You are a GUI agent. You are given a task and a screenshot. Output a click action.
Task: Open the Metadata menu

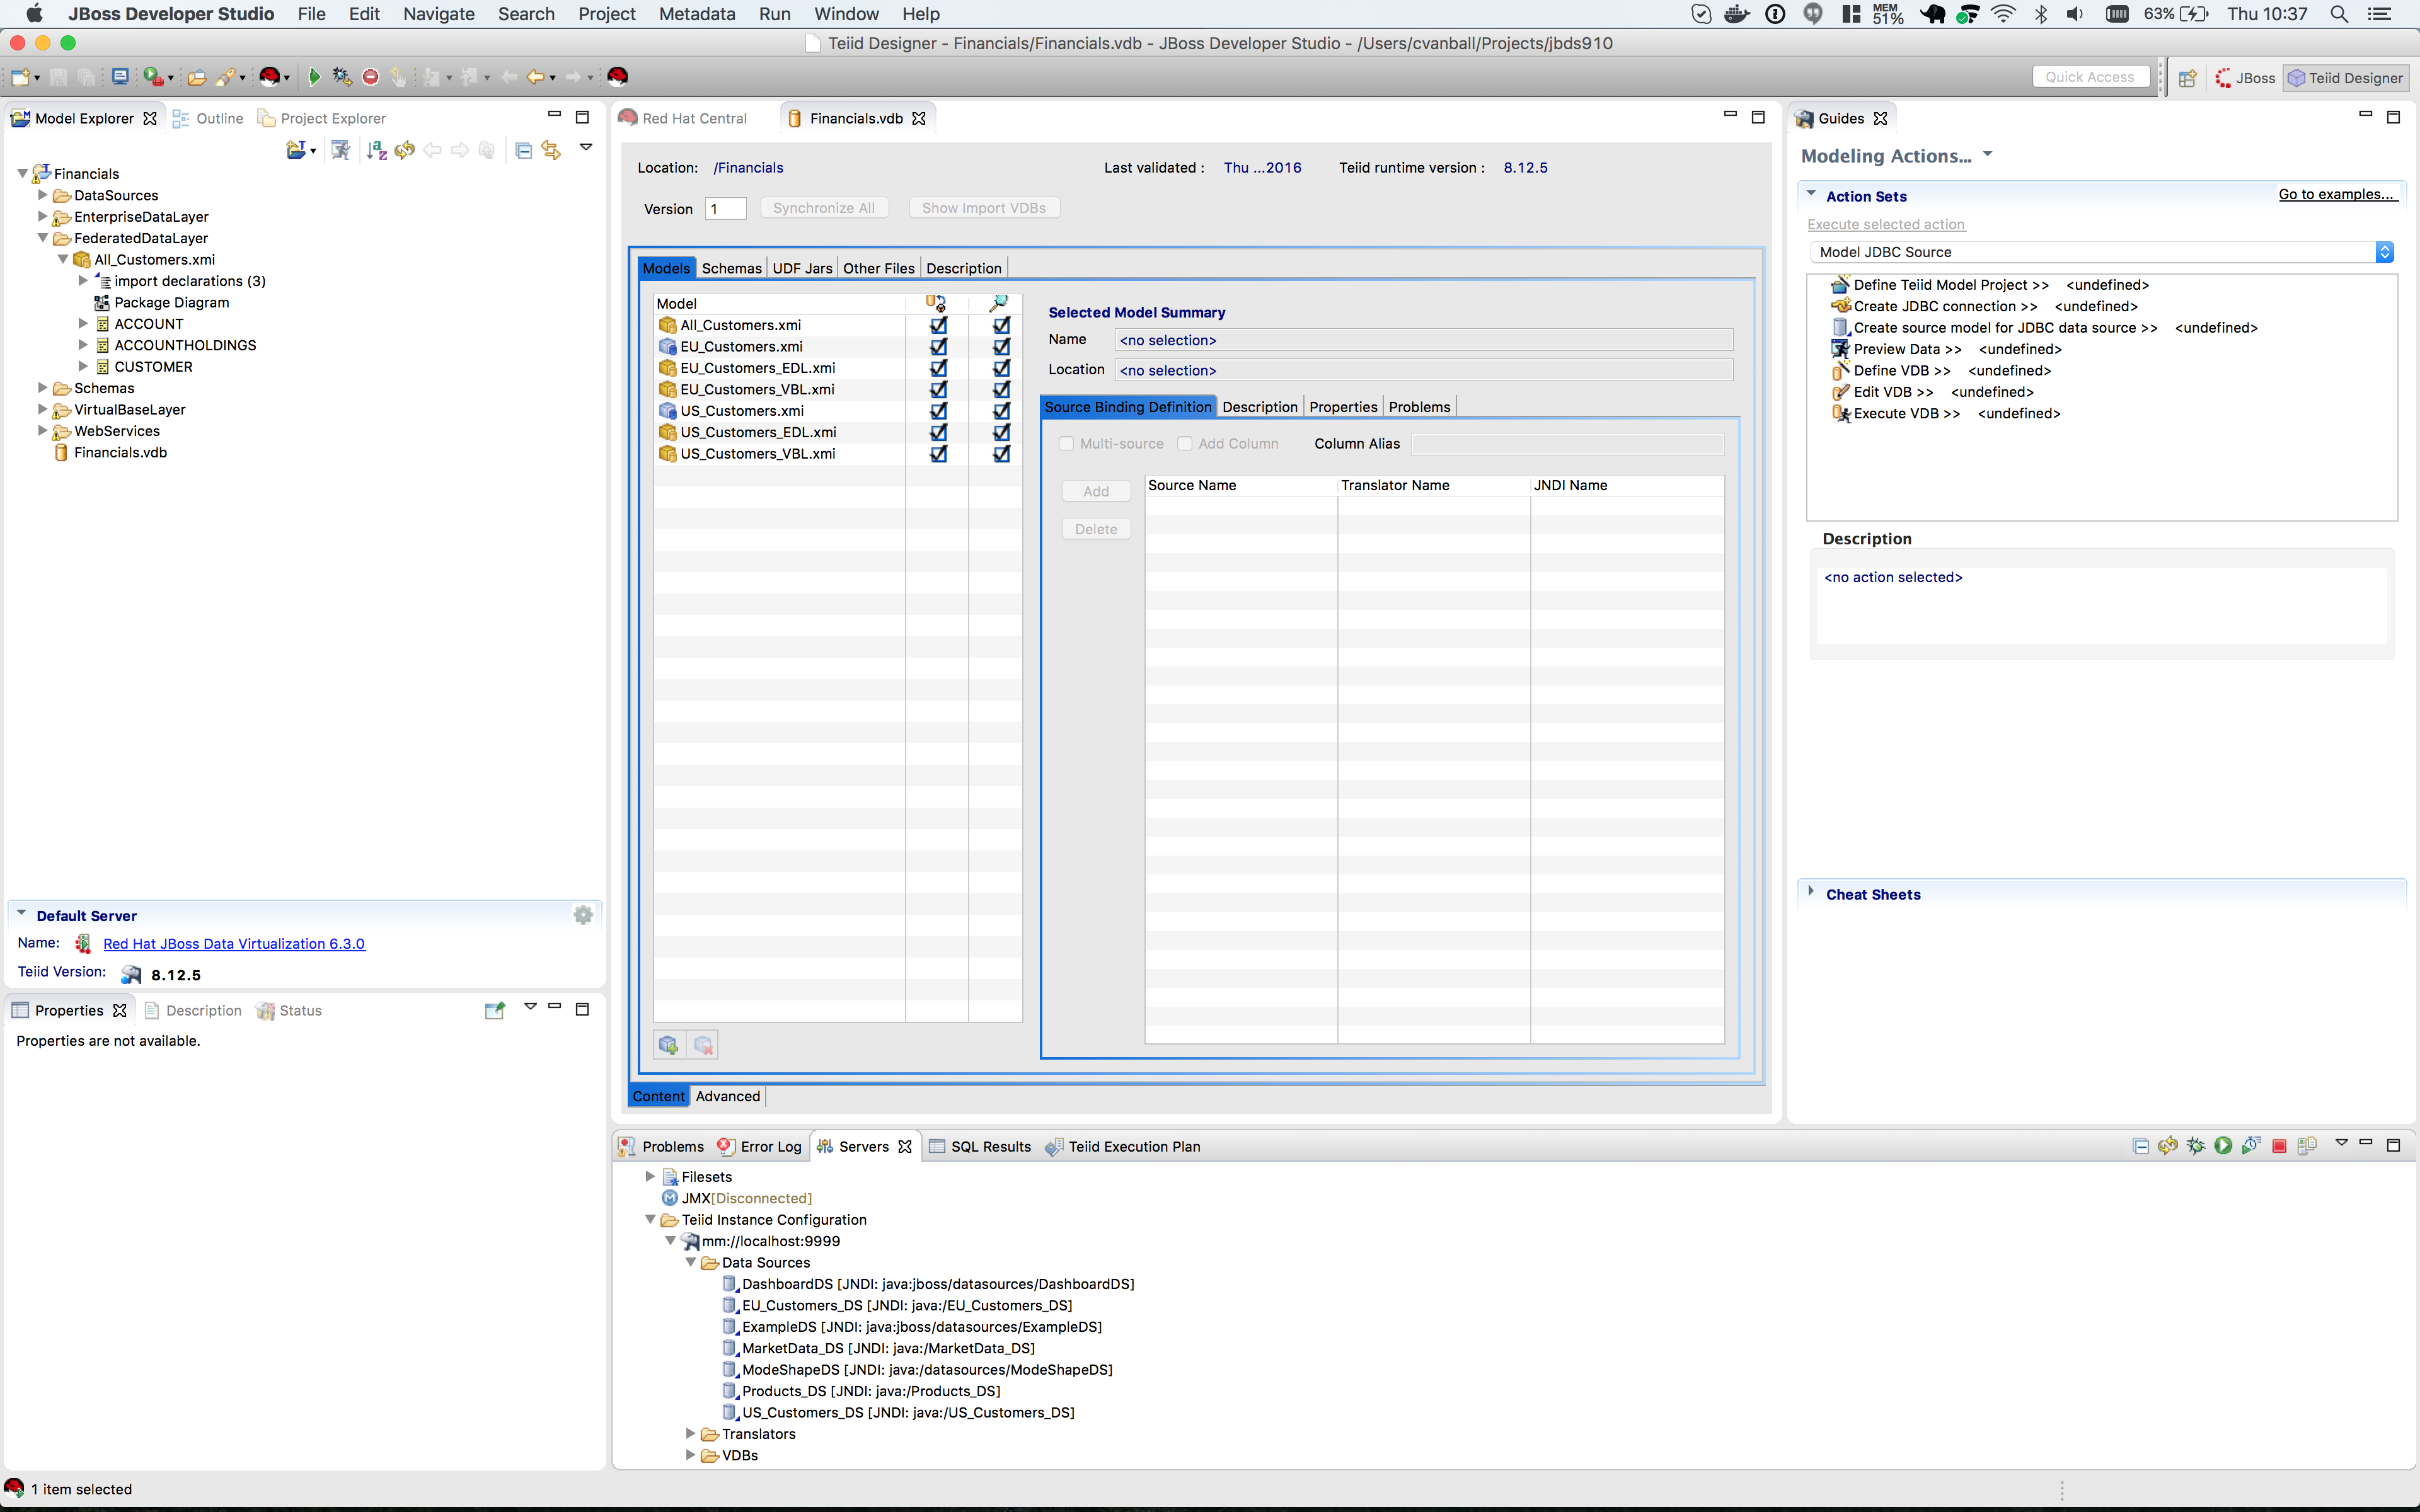[697, 14]
